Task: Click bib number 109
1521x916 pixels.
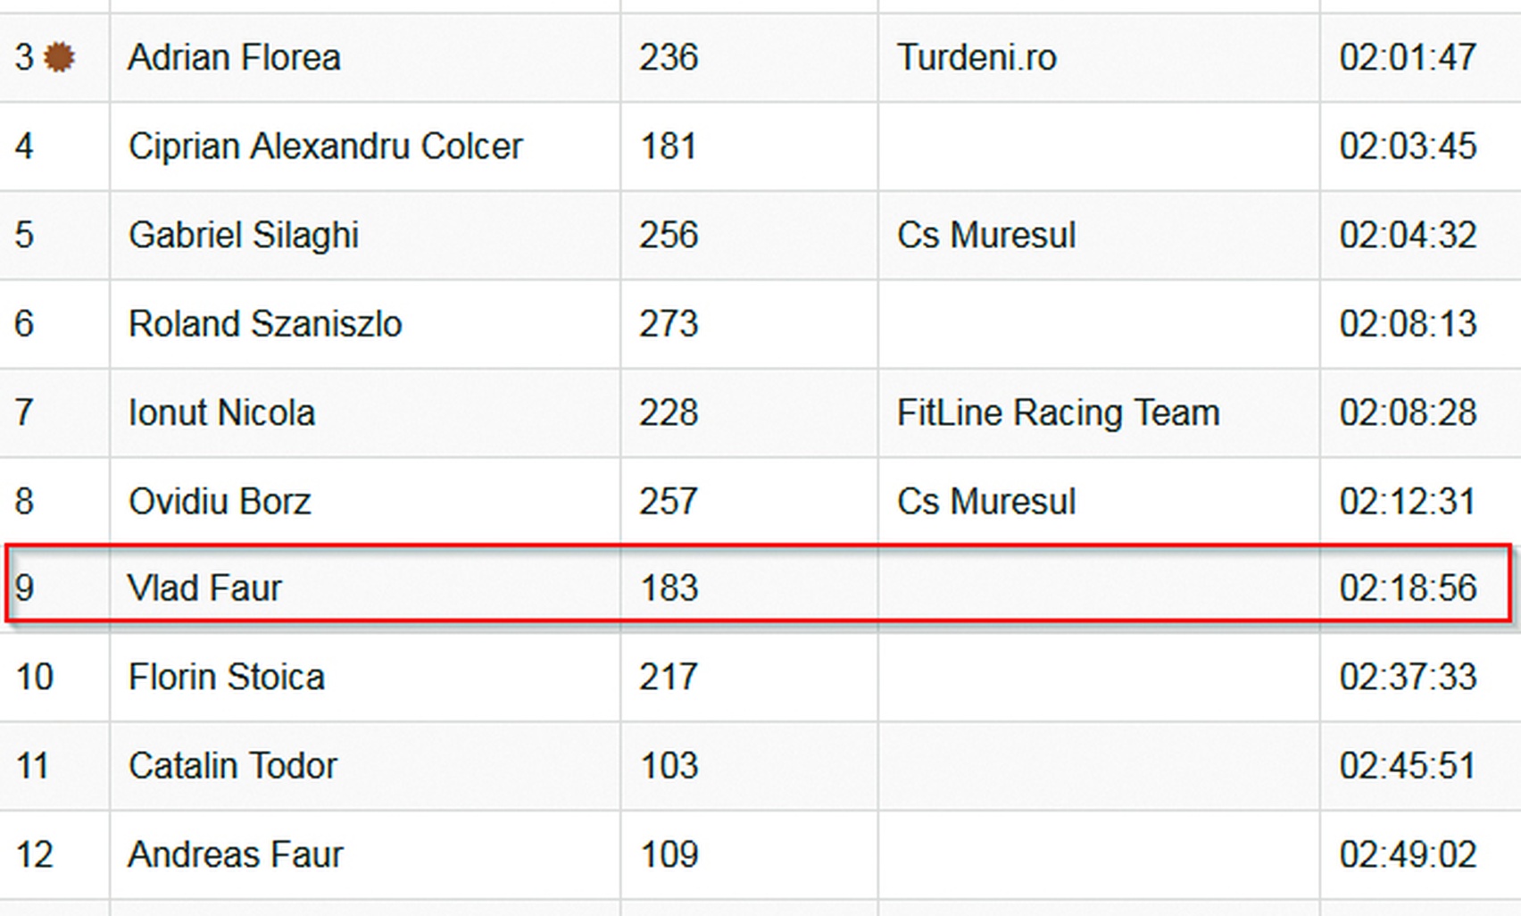Action: coord(669,855)
